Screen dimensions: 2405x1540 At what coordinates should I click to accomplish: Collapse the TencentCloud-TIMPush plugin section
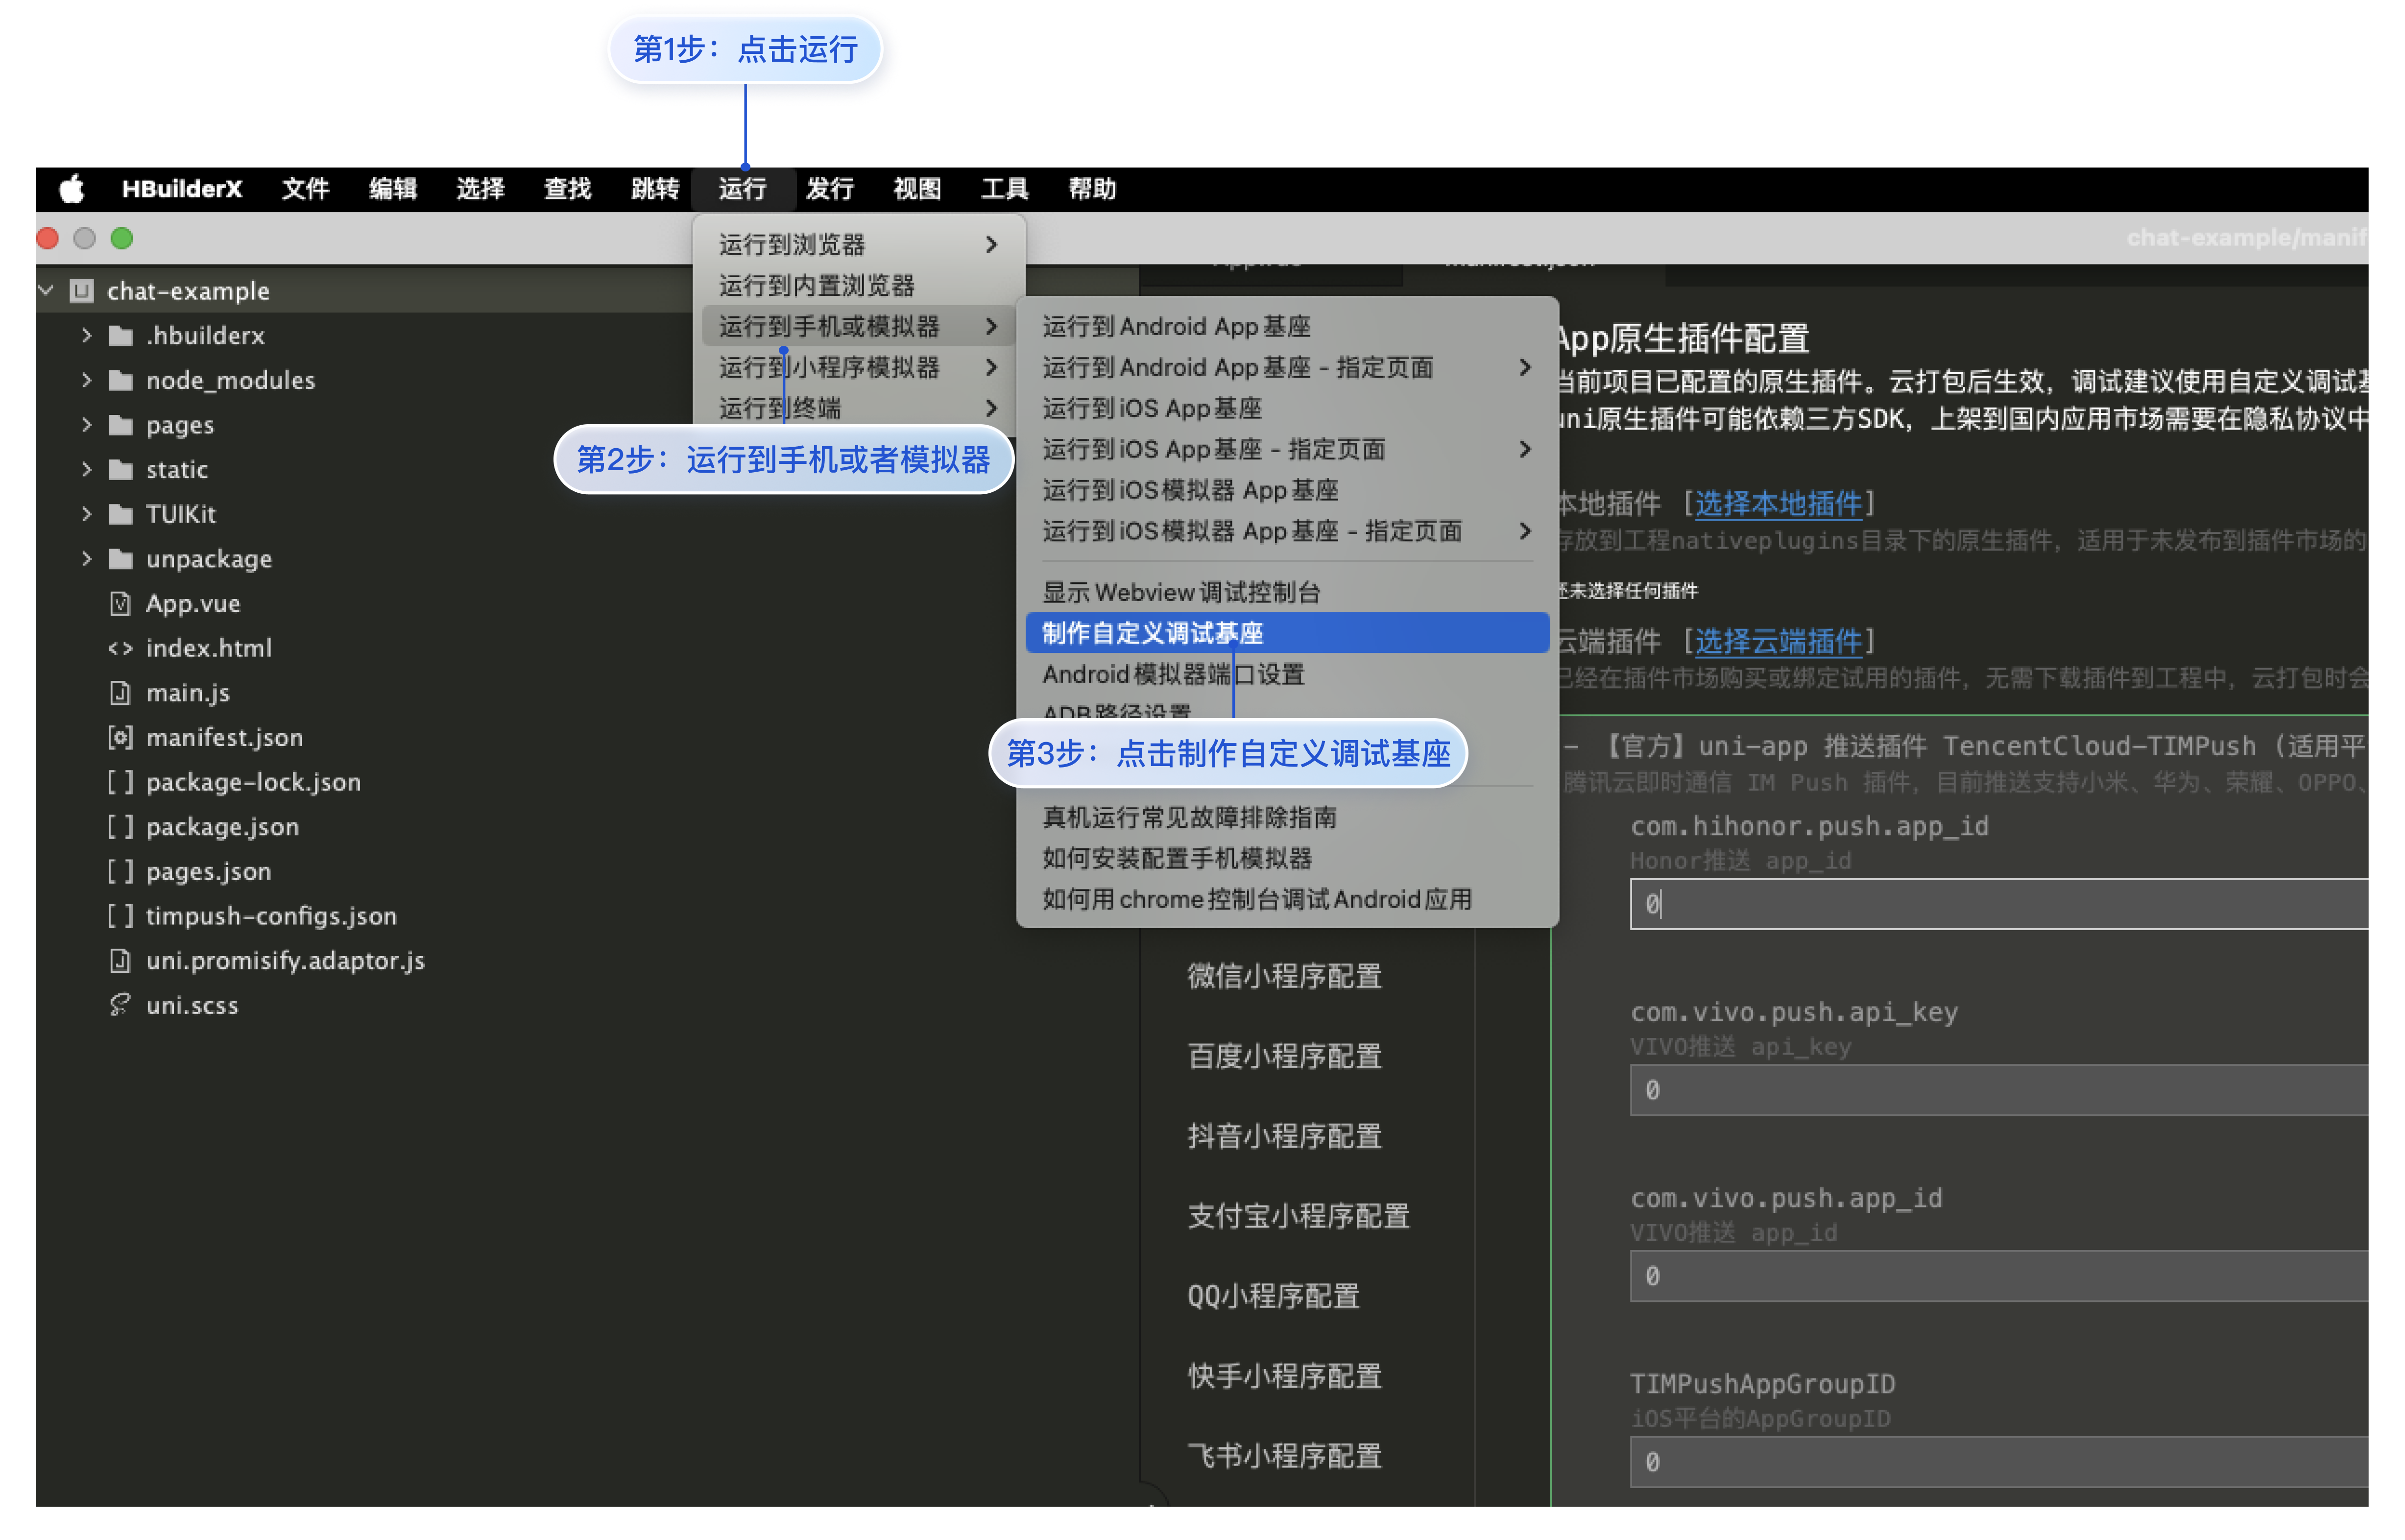click(1572, 746)
